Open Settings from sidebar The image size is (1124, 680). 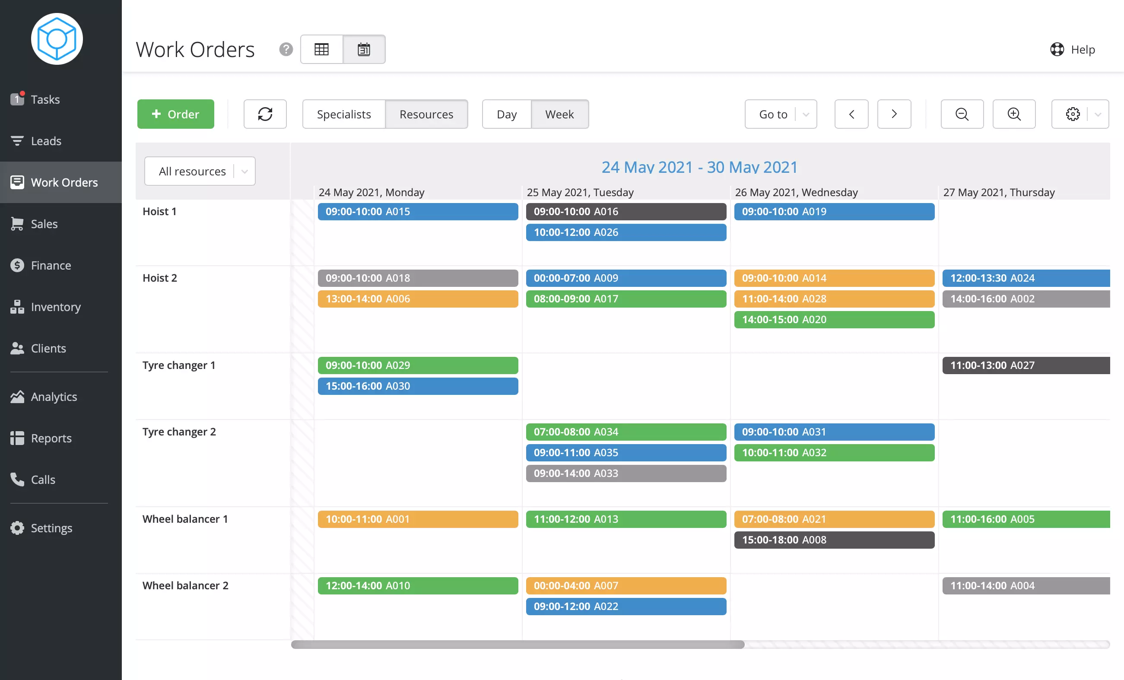point(60,527)
